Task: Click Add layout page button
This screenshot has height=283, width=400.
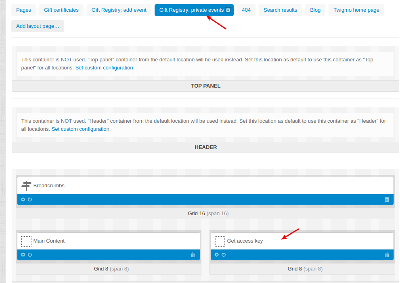Action: [38, 26]
